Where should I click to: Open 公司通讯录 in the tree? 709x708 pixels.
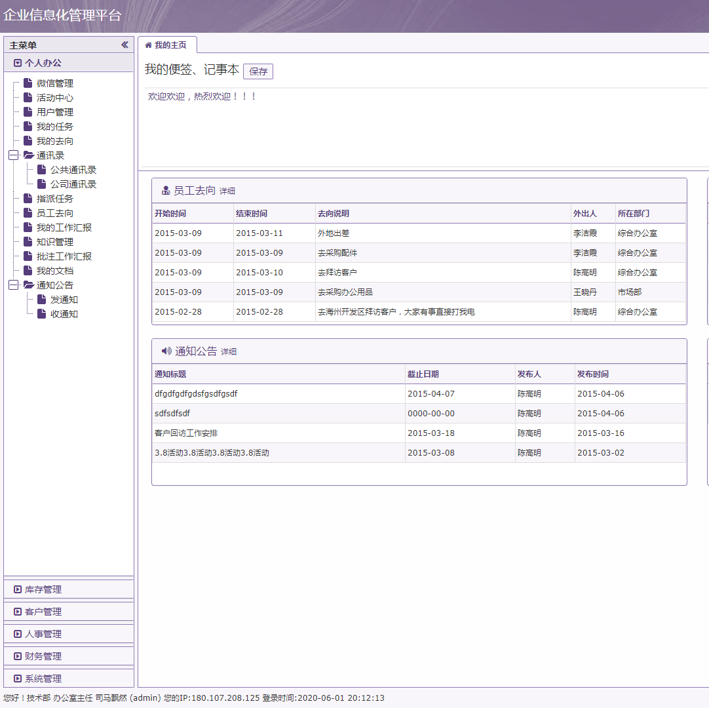click(73, 184)
